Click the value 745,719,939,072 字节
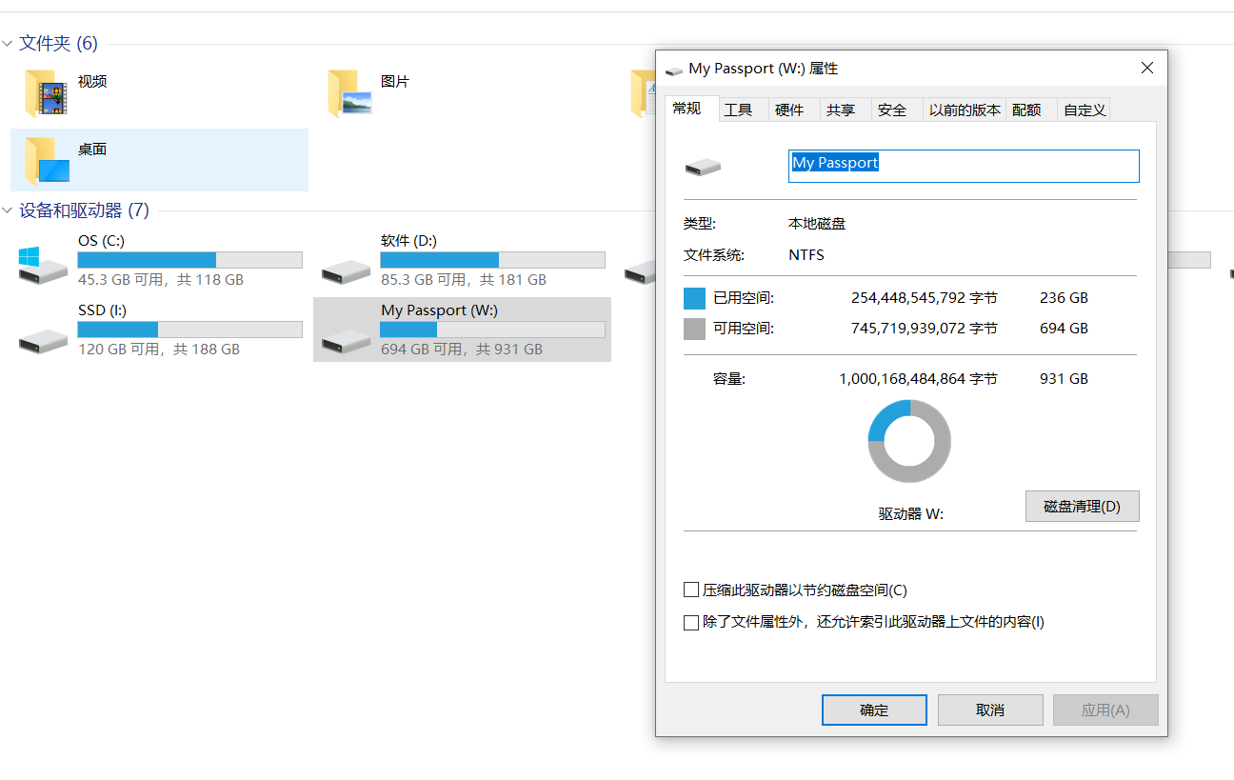 pyautogui.click(x=924, y=329)
